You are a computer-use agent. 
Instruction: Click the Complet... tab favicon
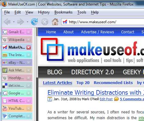(x=5, y=116)
